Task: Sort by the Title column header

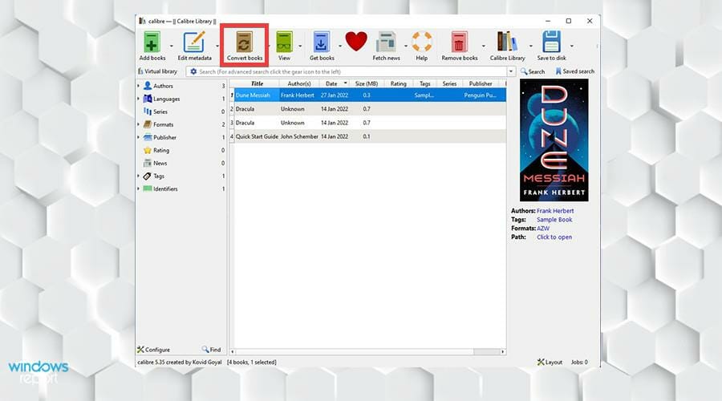Action: (257, 83)
